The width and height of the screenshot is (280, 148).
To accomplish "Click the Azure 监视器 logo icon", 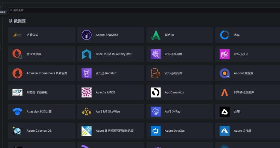I will pos(224,131).
